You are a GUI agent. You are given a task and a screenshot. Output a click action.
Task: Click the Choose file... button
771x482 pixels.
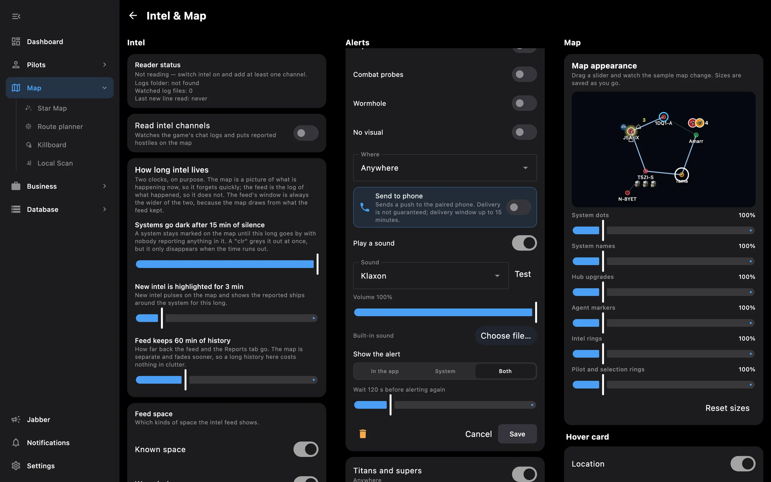506,335
